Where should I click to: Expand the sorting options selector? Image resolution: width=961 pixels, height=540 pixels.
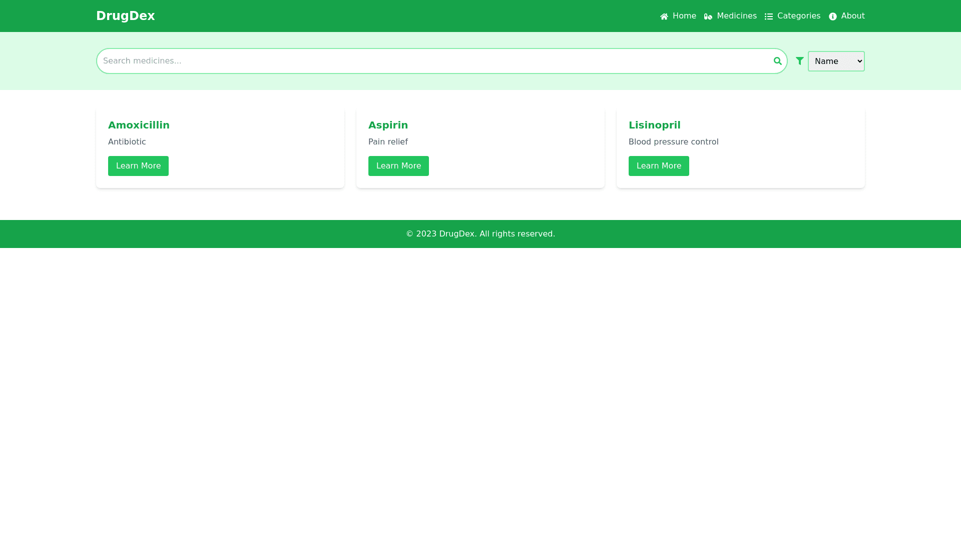tap(836, 61)
